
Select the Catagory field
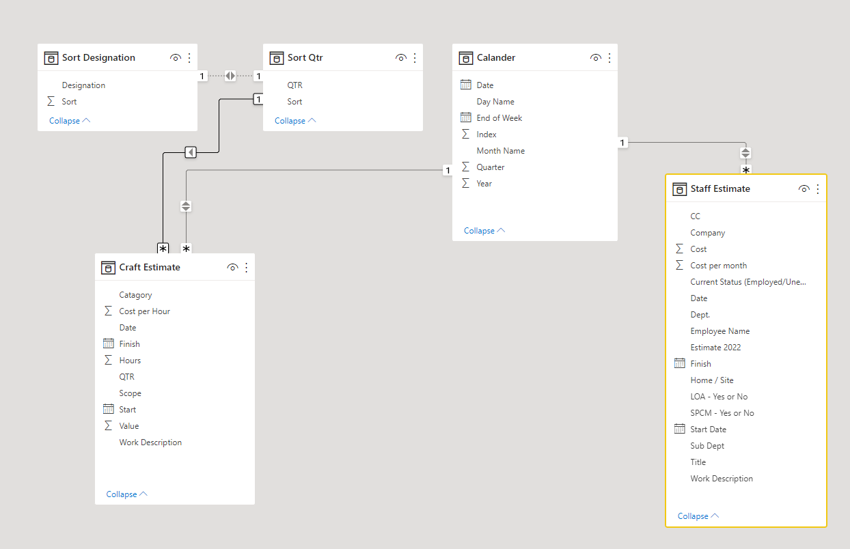tap(135, 295)
